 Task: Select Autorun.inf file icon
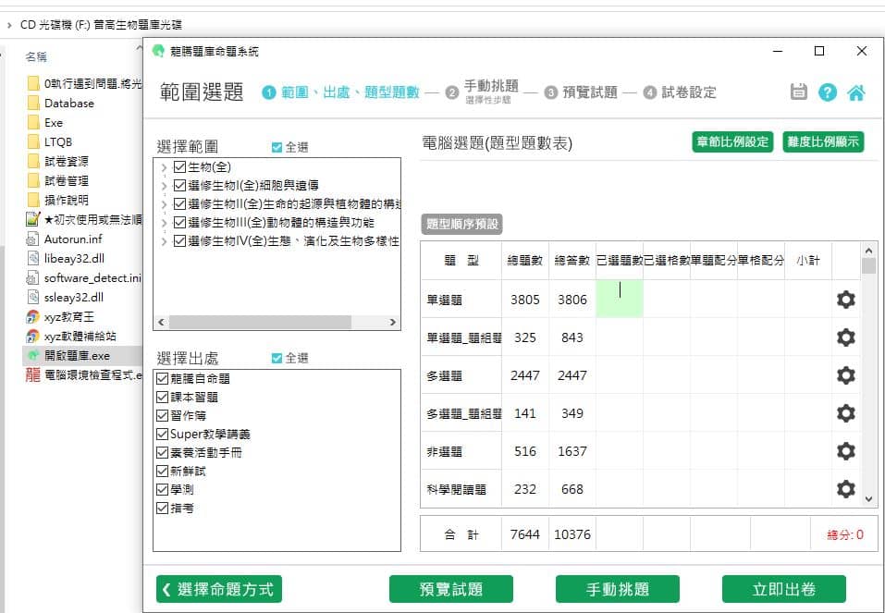tap(32, 239)
